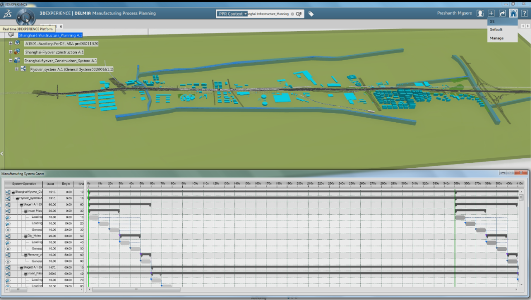
Task: Click the tag icon beside the search box
Action: pos(311,14)
